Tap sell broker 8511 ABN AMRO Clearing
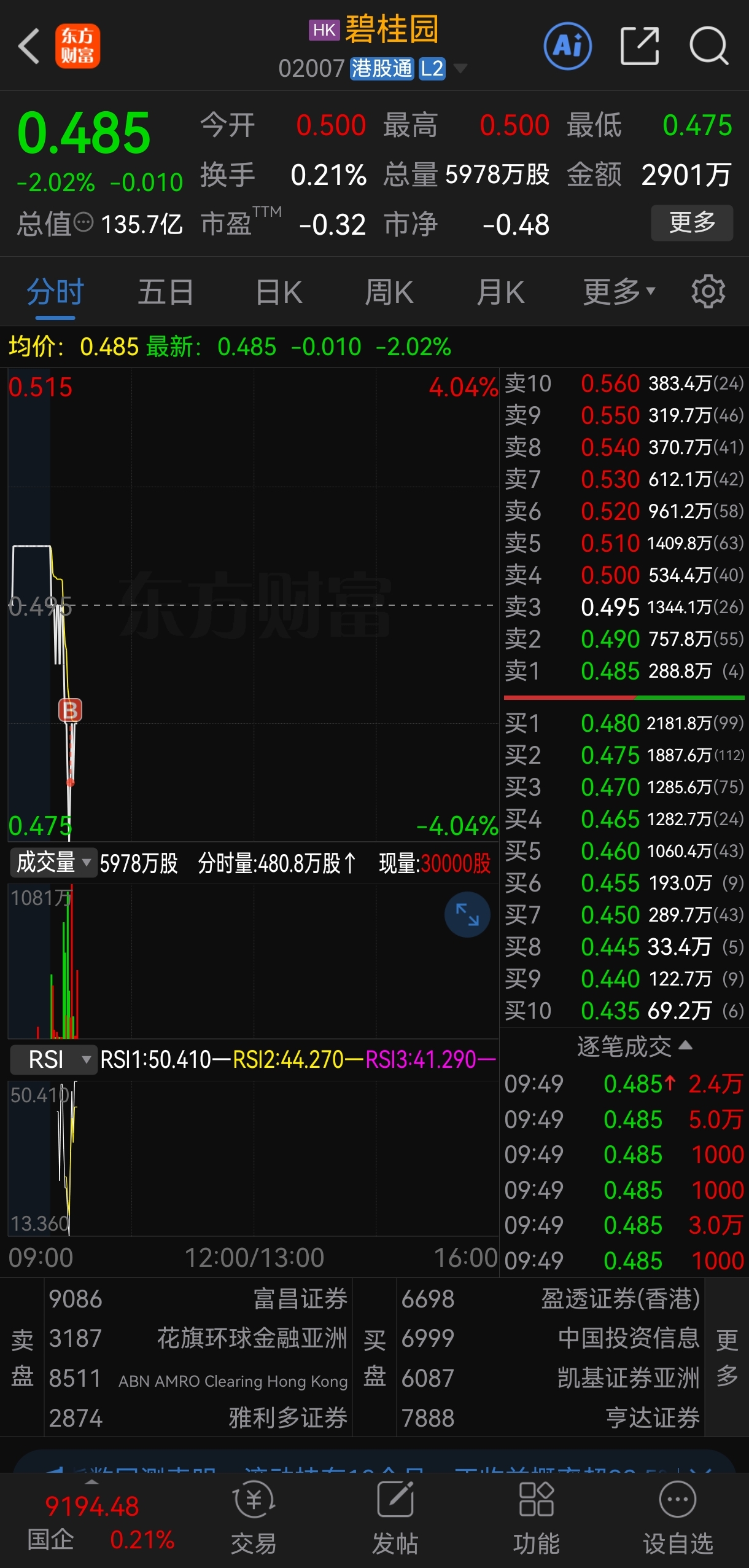This screenshot has width=749, height=1568. (x=198, y=1379)
